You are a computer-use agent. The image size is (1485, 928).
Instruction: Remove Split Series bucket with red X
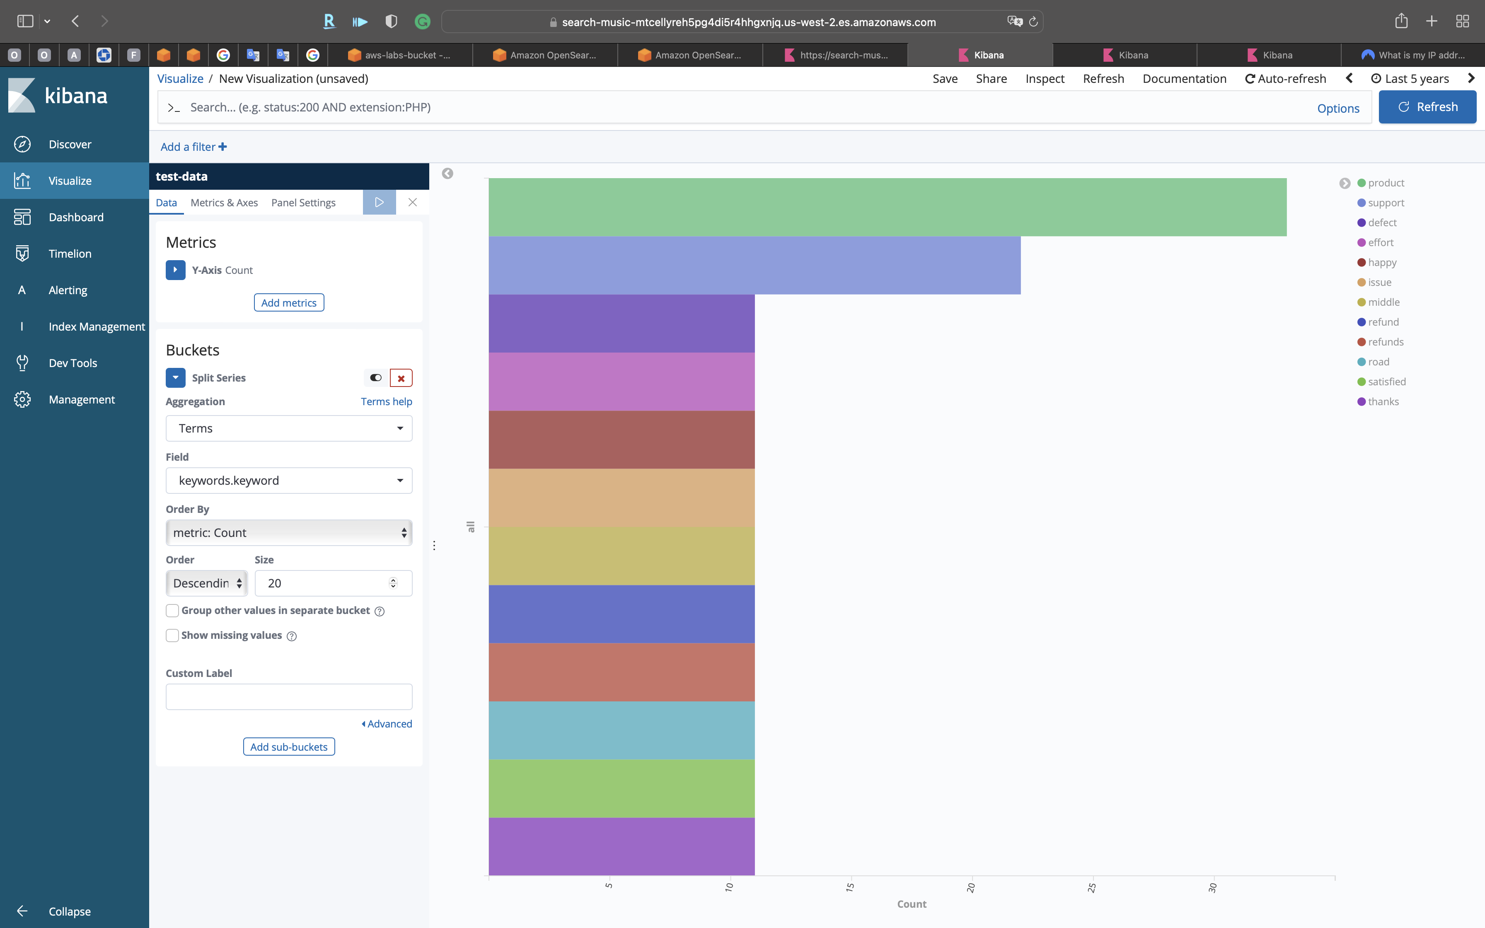[401, 378]
